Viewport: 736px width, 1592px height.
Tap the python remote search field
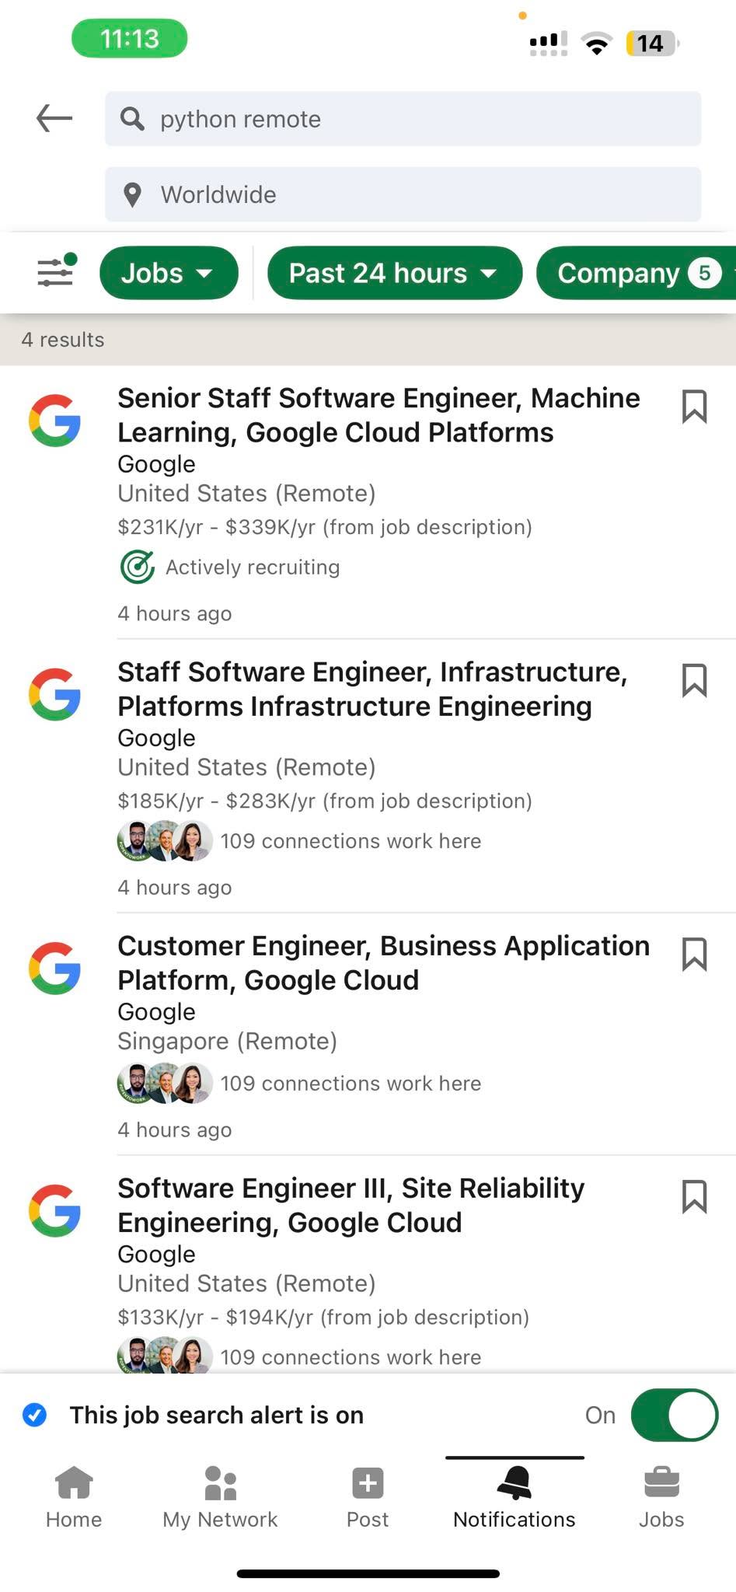pyautogui.click(x=403, y=119)
